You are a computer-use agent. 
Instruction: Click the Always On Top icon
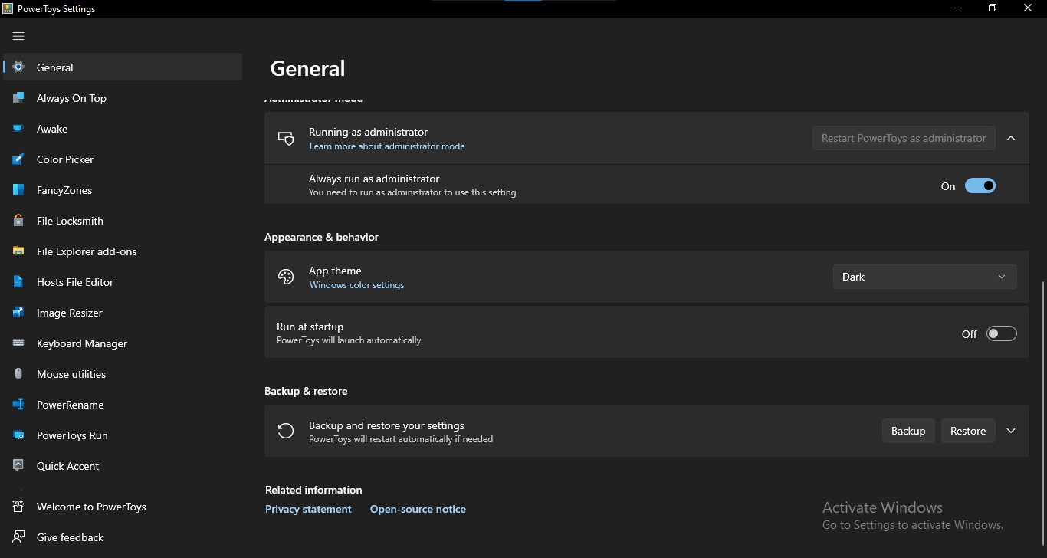tap(18, 98)
